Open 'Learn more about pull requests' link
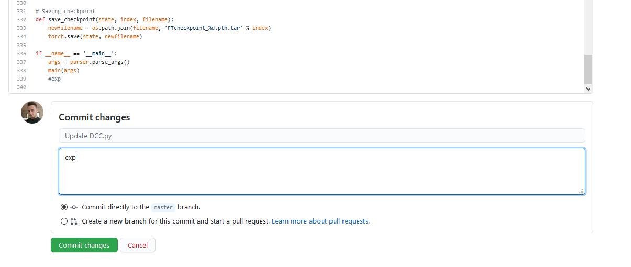 [320, 221]
